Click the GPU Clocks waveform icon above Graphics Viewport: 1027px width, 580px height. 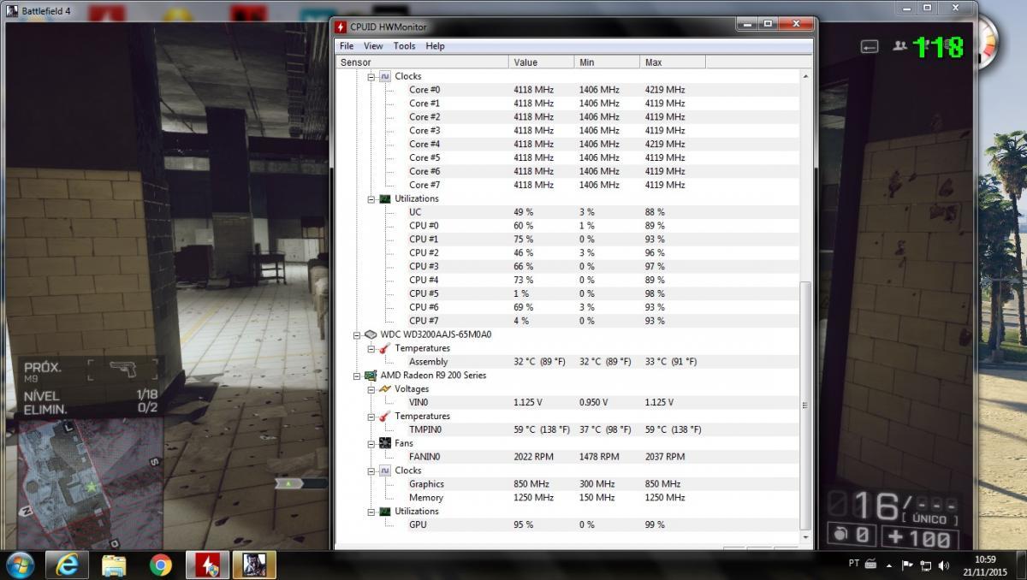(x=384, y=471)
